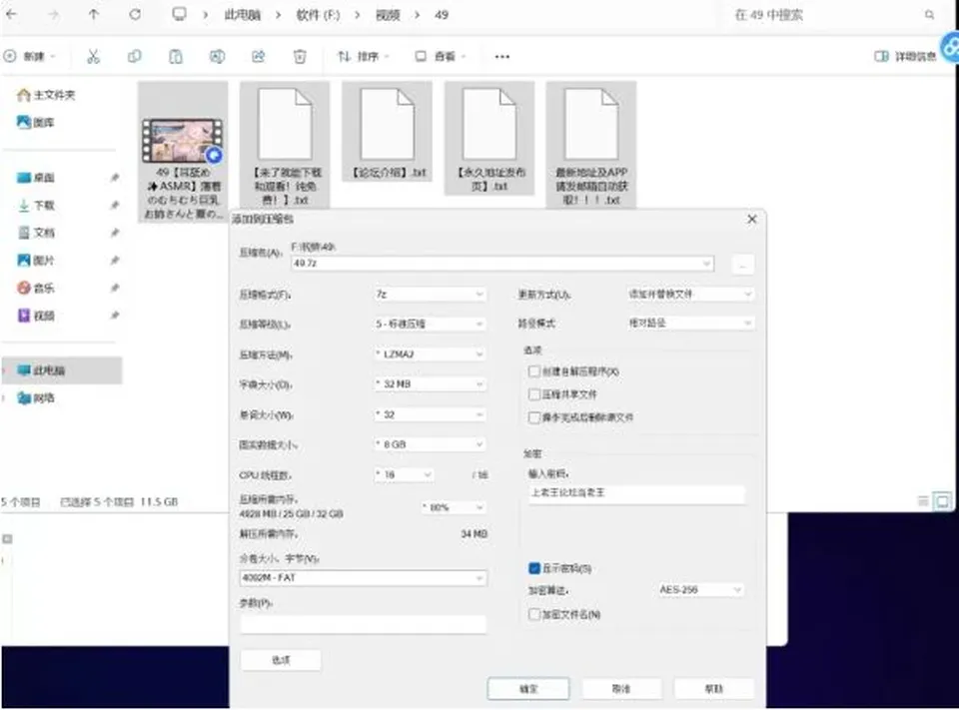Open the 排序 Sort menu

click(364, 57)
